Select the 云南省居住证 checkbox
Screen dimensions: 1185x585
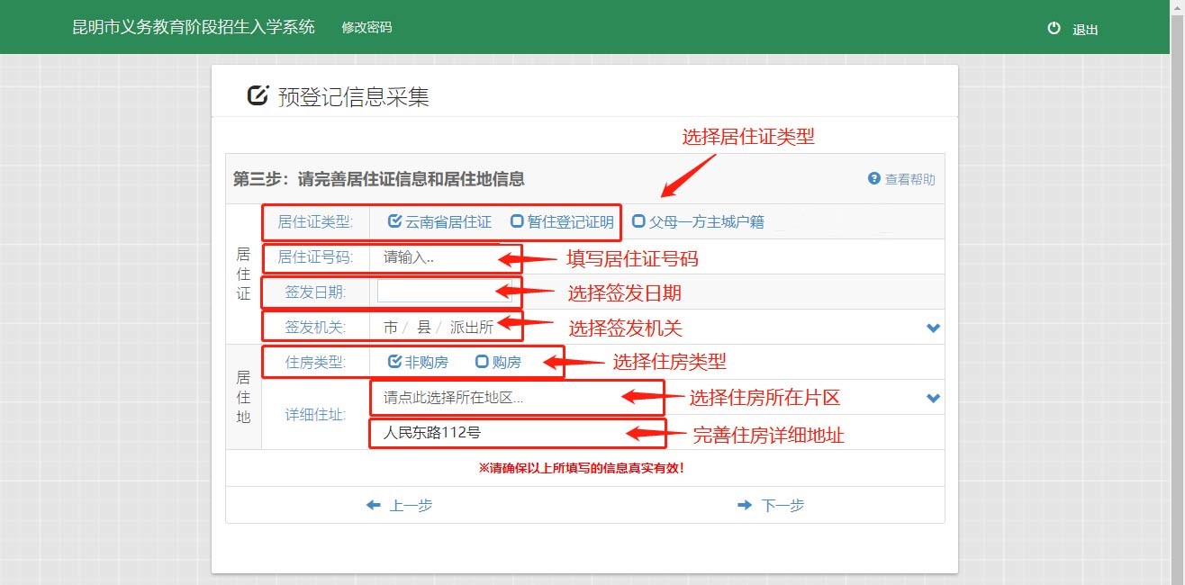pyautogui.click(x=394, y=221)
